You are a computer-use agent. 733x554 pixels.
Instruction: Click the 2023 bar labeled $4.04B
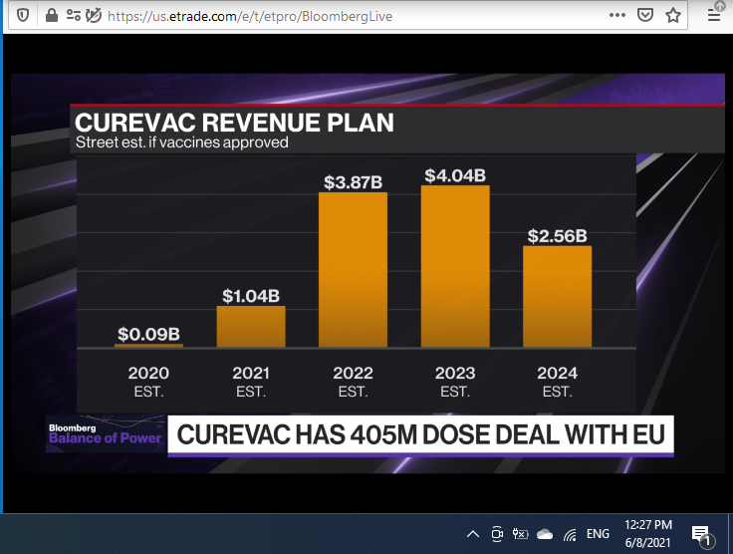455,266
